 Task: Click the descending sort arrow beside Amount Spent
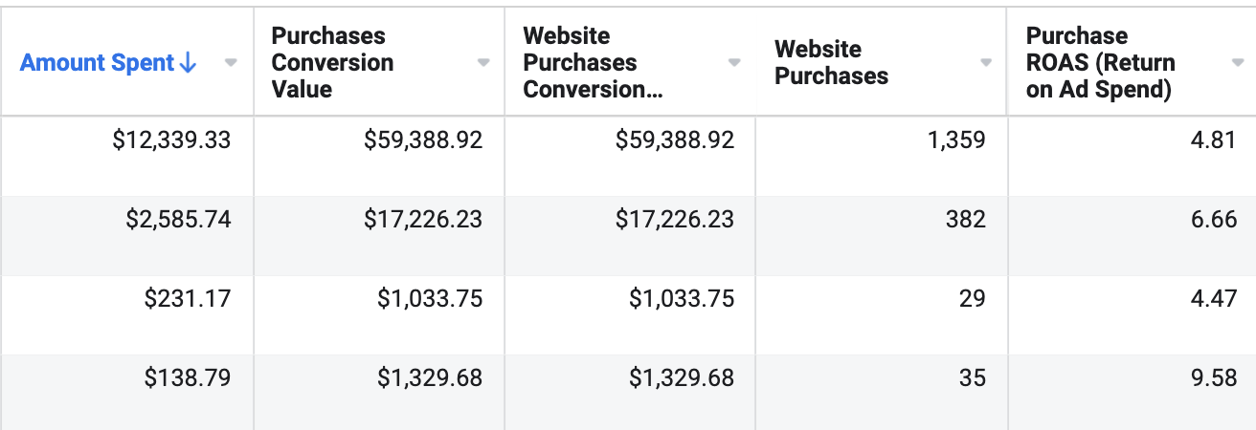tap(188, 63)
